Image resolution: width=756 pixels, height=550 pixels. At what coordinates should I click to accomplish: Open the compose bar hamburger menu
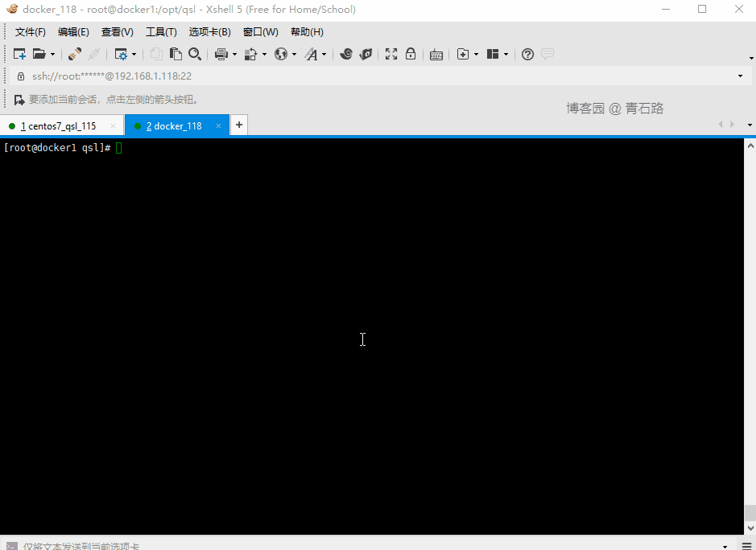747,546
